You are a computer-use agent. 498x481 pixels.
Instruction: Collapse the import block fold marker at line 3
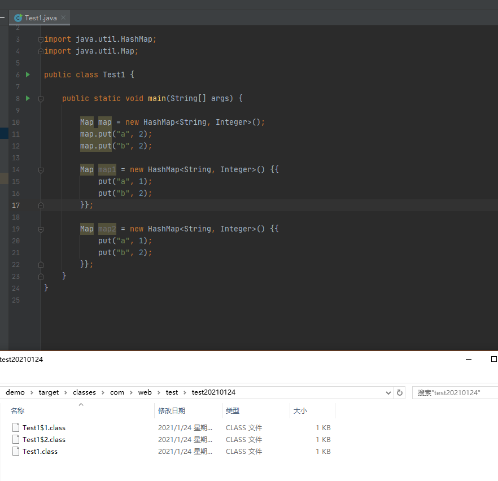[41, 40]
